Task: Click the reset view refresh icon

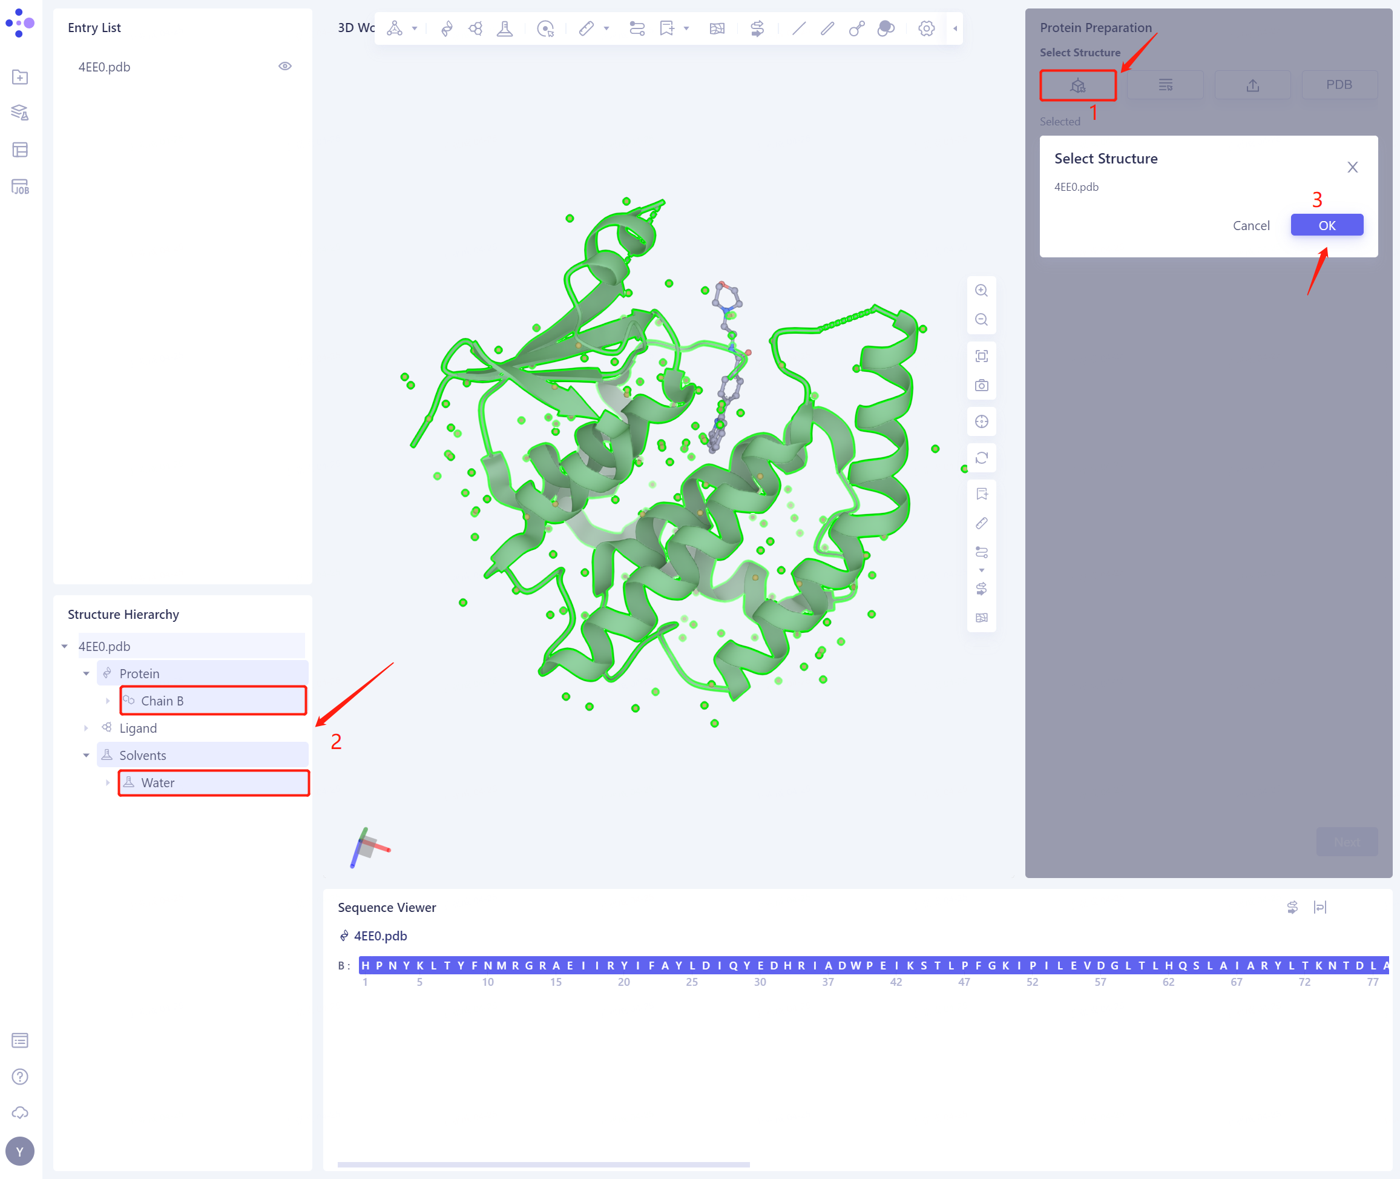Action: click(x=981, y=457)
